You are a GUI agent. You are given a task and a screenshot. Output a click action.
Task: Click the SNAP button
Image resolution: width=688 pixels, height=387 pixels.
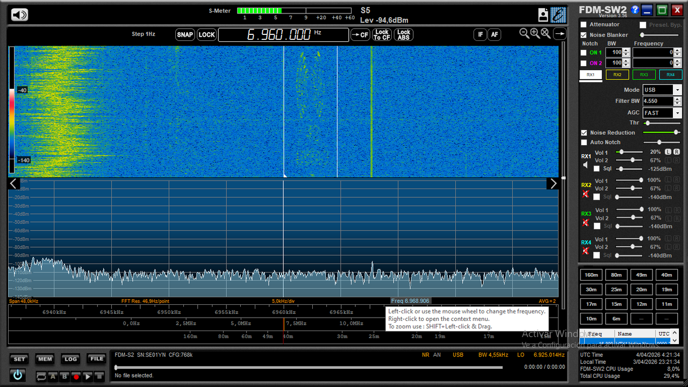click(x=185, y=35)
